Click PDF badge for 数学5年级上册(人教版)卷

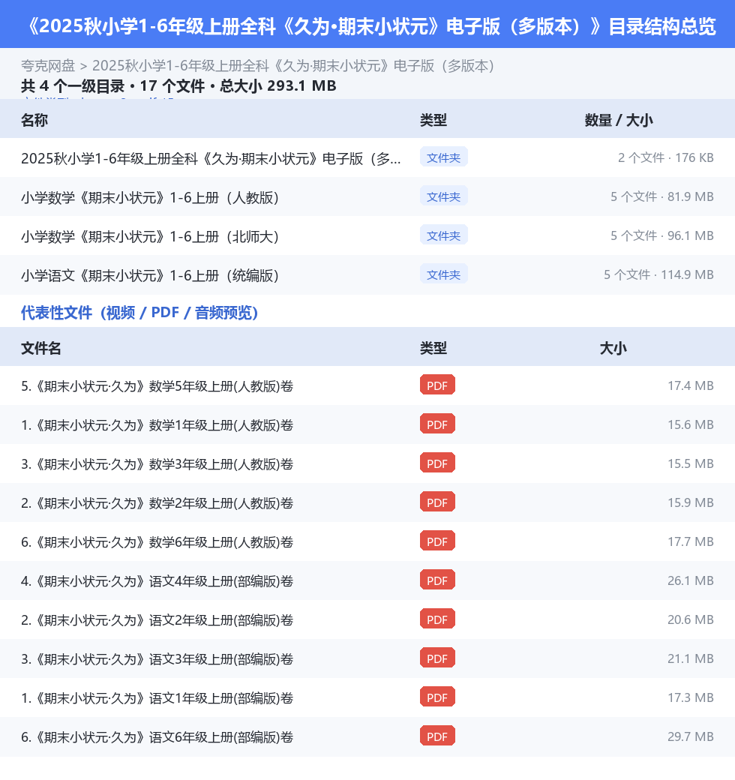(437, 385)
